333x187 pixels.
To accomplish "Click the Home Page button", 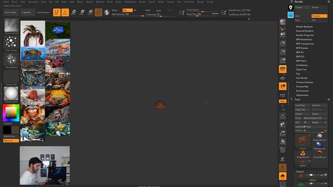I will 10,12.
